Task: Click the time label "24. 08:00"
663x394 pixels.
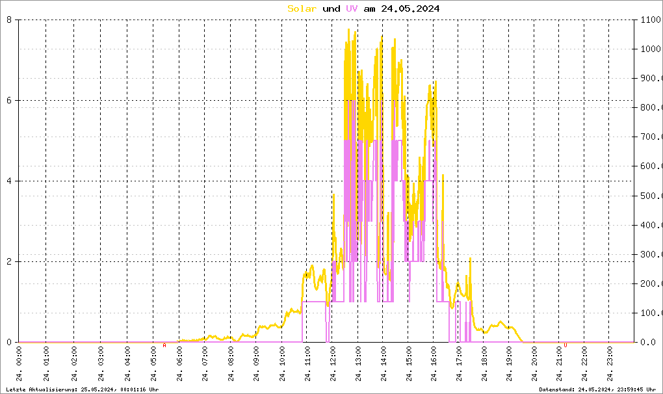Action: 231,364
